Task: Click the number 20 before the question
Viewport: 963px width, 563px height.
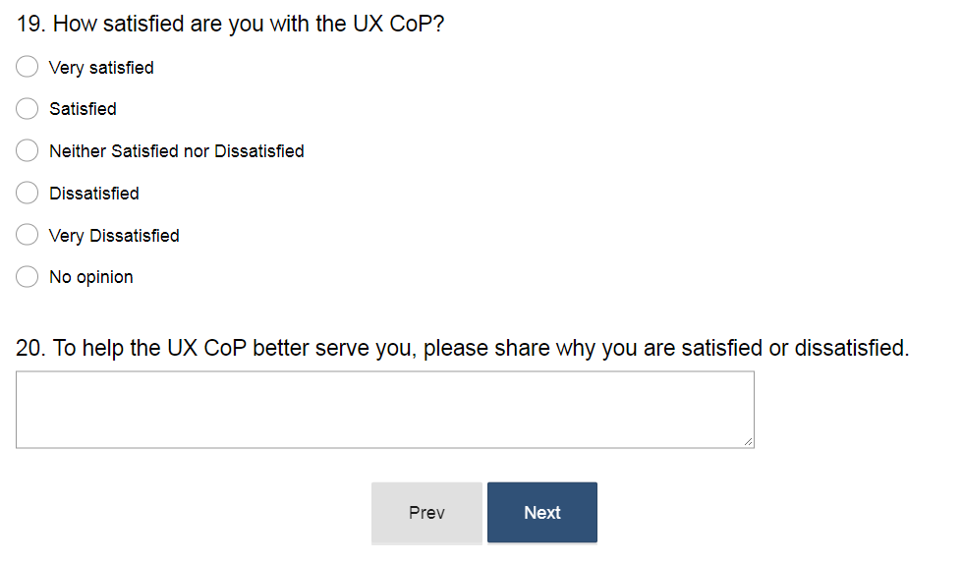Action: point(30,348)
